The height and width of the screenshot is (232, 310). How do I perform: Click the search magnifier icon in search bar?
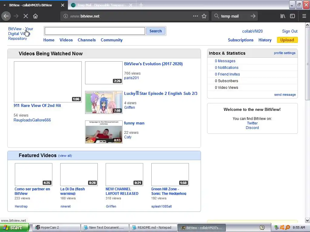tap(216, 16)
